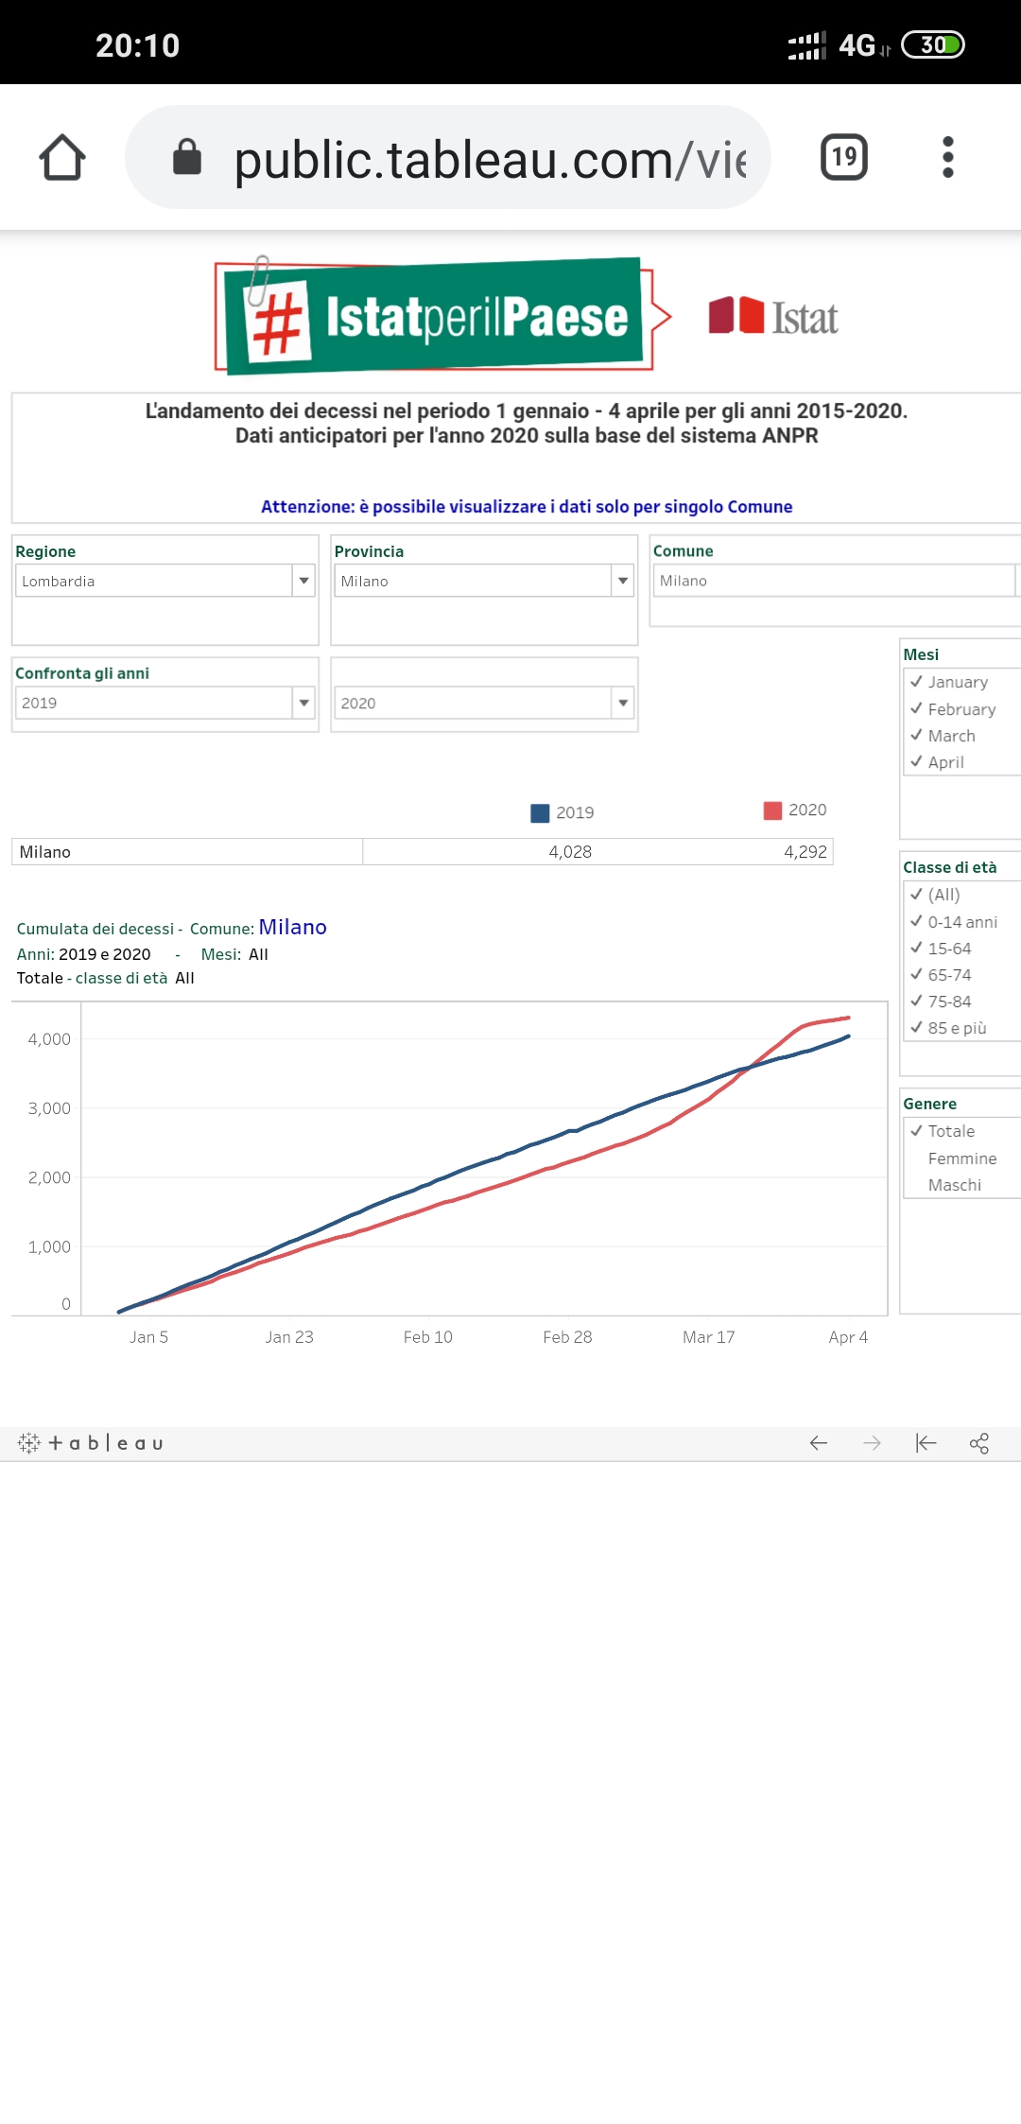Click the Tableau undo arrow
Image resolution: width=1021 pixels, height=2124 pixels.
[x=819, y=1442]
